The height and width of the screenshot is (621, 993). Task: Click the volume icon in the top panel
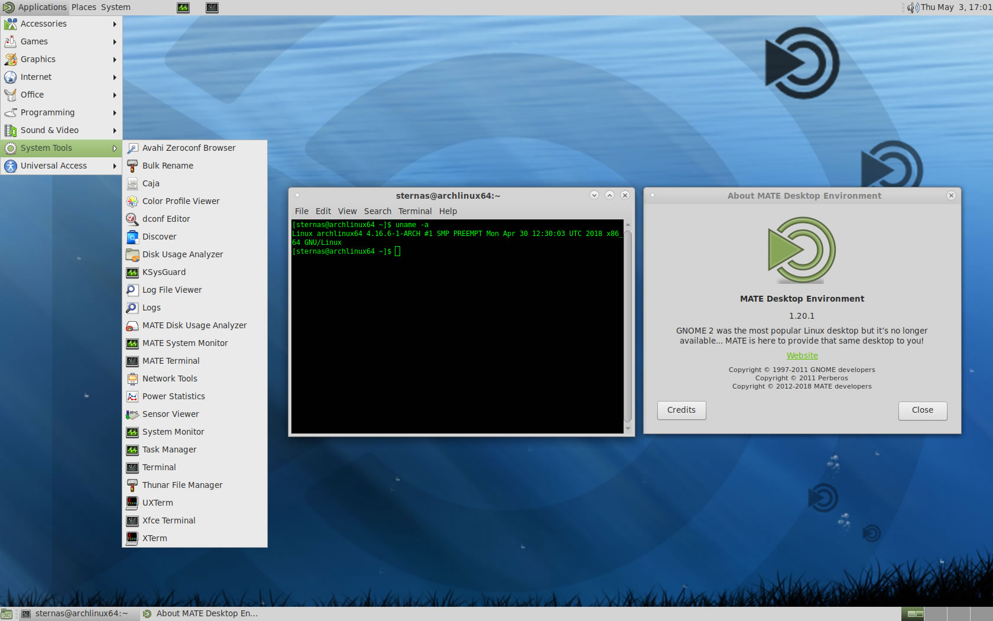[913, 8]
